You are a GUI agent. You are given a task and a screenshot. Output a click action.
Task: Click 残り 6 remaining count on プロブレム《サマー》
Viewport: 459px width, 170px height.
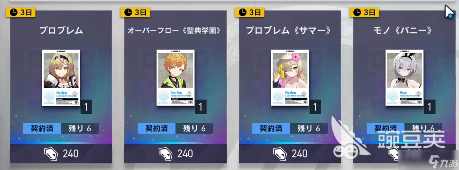pos(309,129)
